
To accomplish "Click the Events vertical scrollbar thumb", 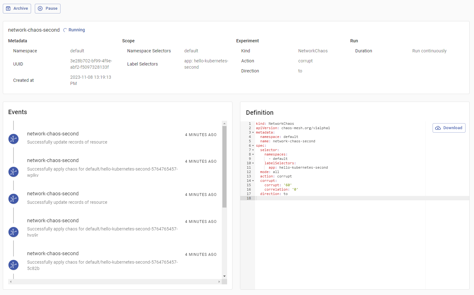I will [x=224, y=167].
